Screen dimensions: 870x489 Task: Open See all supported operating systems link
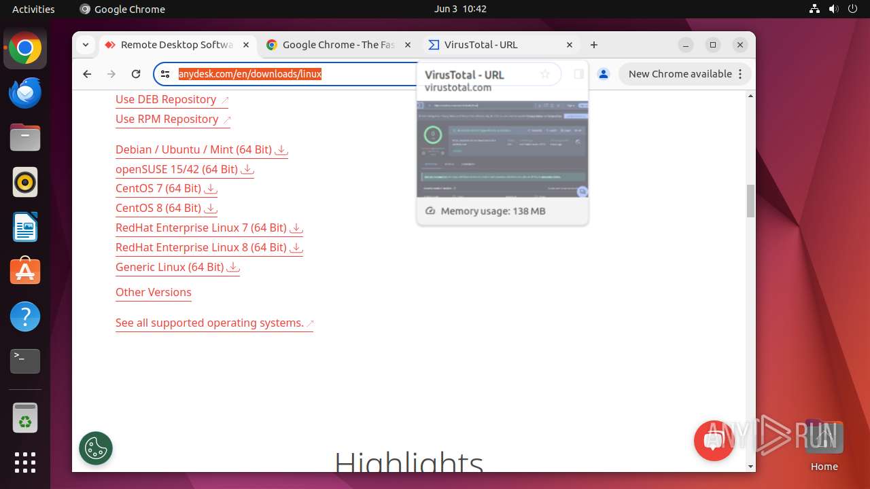click(215, 323)
